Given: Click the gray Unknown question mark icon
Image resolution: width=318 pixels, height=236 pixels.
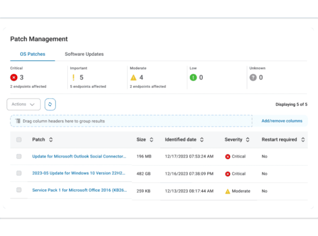Looking at the screenshot, I should 253,78.
